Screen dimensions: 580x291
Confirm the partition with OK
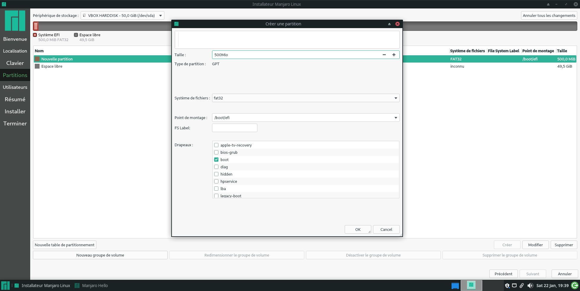pyautogui.click(x=358, y=229)
